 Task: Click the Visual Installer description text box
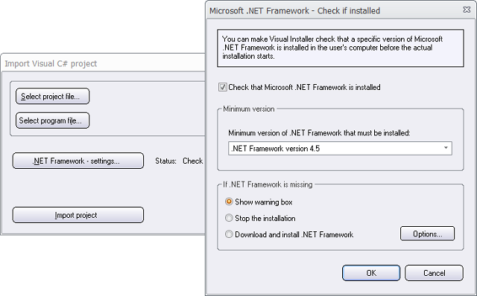(340, 48)
